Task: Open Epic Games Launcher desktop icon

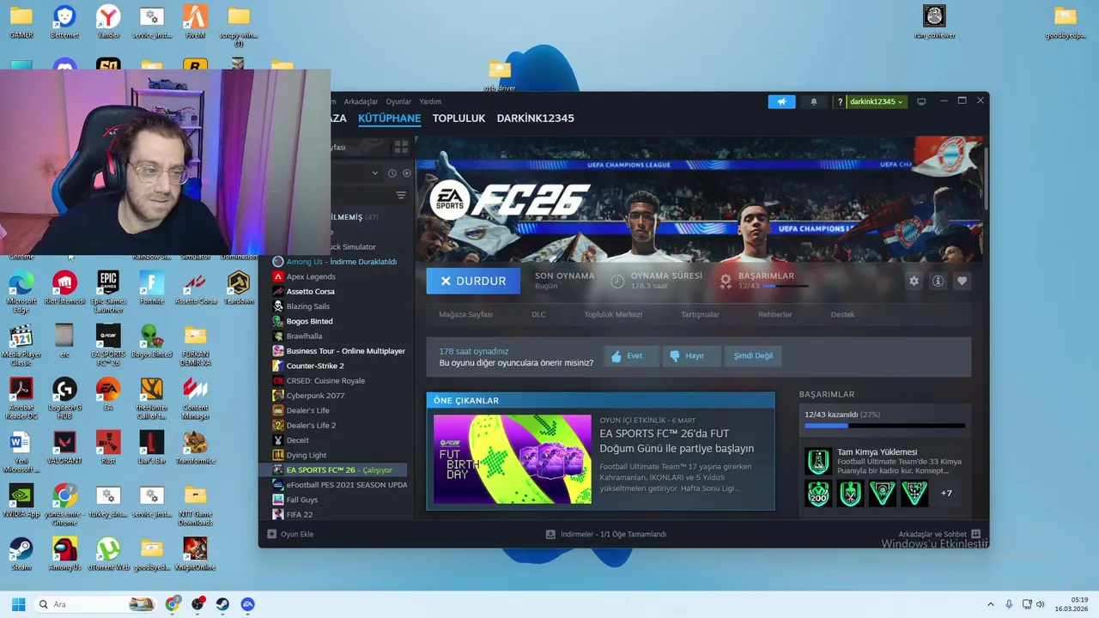Action: [x=108, y=291]
